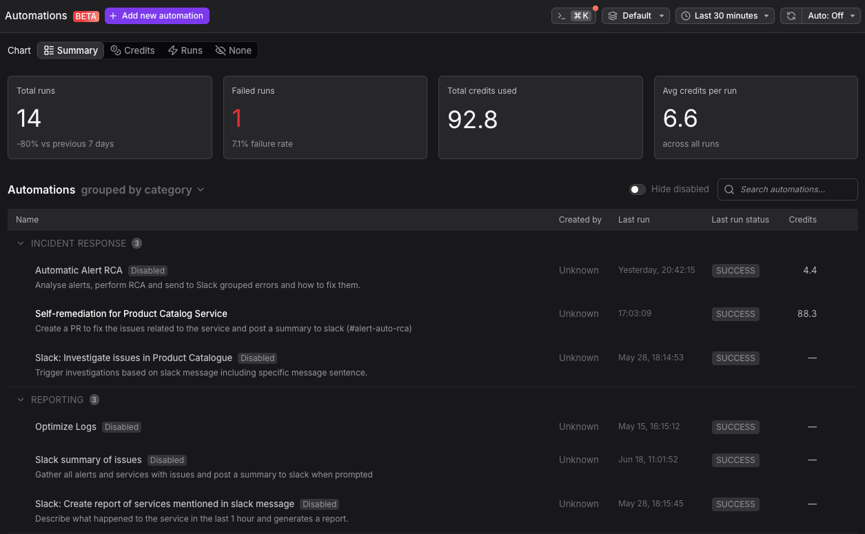
Task: Collapse the INCIDENT RESPONSE group
Action: coord(21,243)
